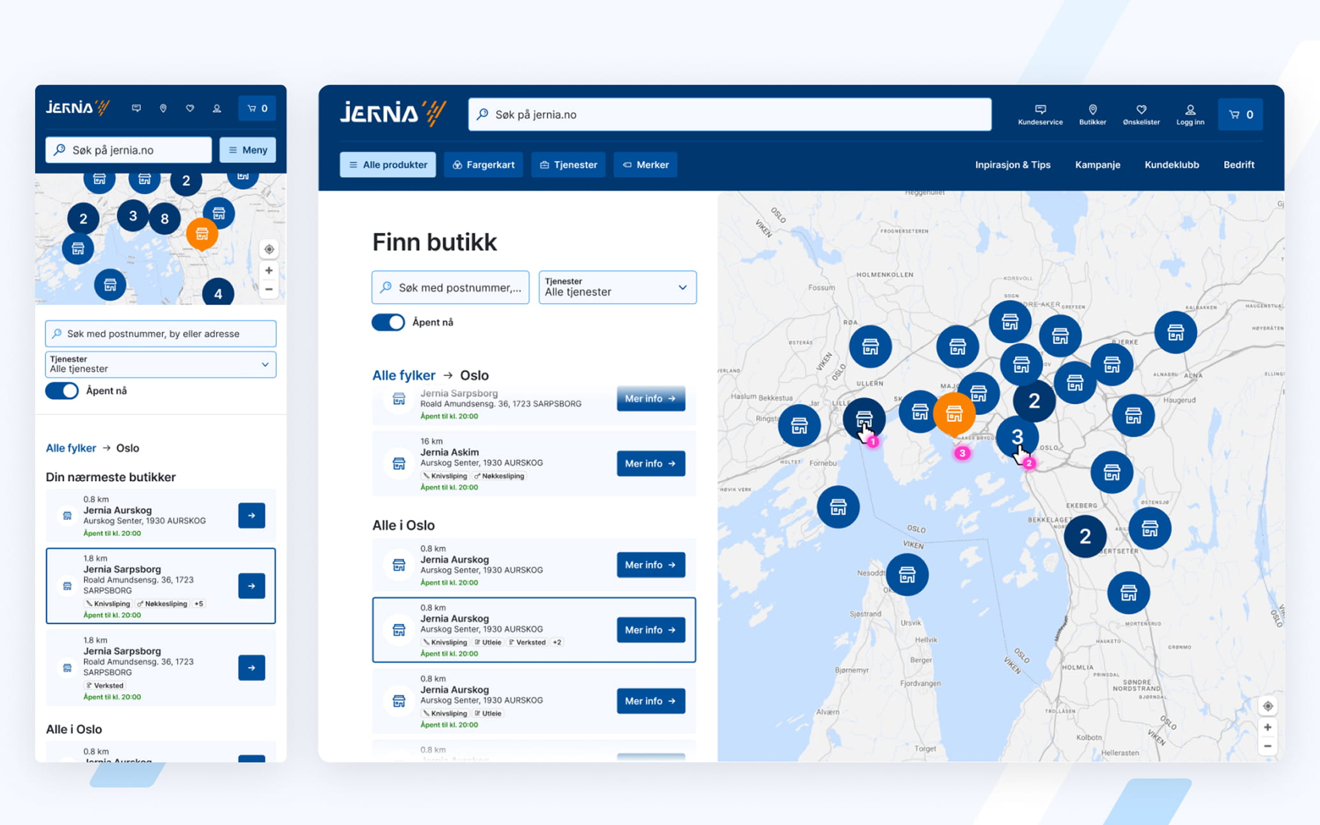
Task: Click locate-me target icon on large map
Action: (1267, 706)
